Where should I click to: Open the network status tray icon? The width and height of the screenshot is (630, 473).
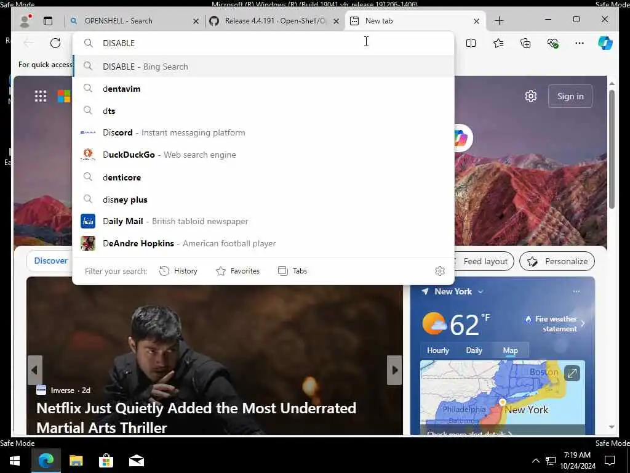[551, 461]
